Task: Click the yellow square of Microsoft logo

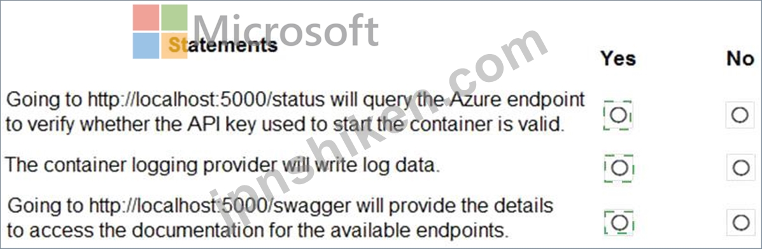Action: pos(174,46)
